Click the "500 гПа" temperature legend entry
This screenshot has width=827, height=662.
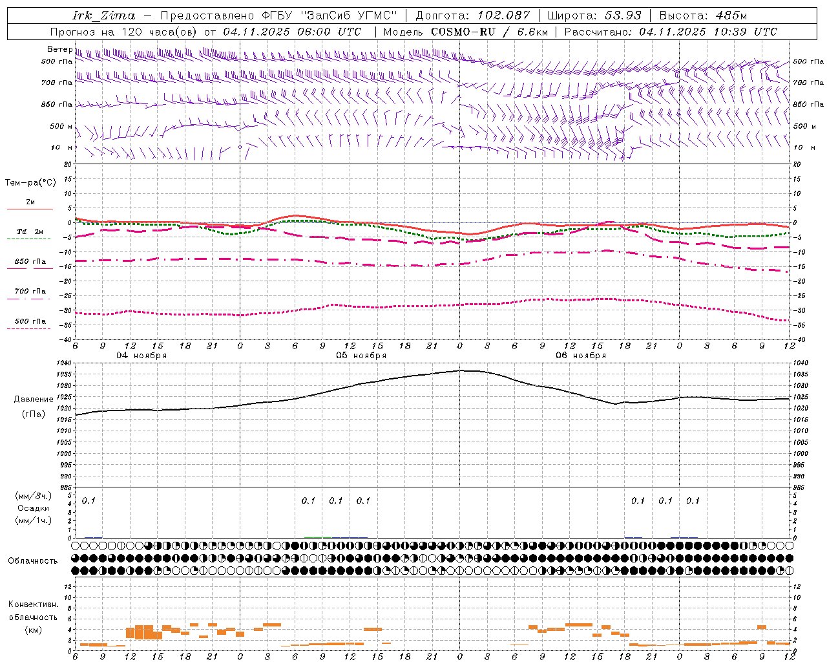click(x=30, y=321)
